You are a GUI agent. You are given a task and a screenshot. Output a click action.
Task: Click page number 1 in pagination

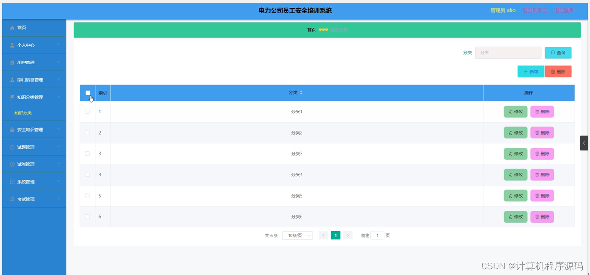[336, 236]
